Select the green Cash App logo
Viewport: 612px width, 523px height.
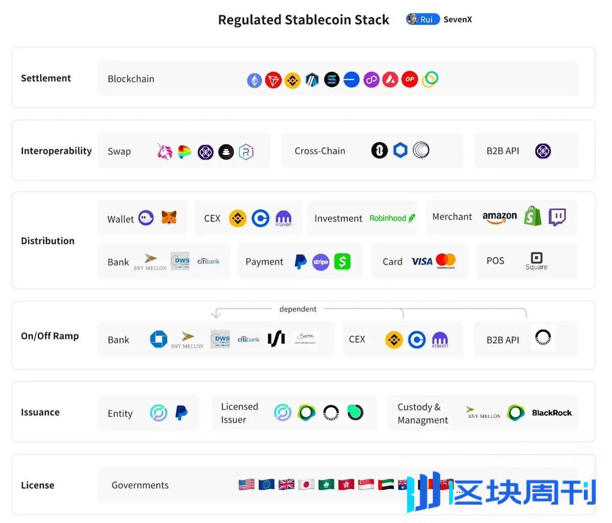pyautogui.click(x=343, y=262)
